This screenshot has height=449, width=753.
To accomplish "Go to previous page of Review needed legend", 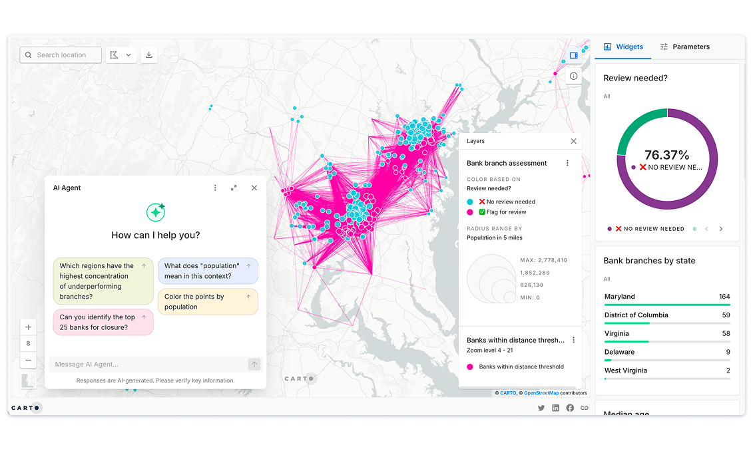I will click(x=706, y=229).
